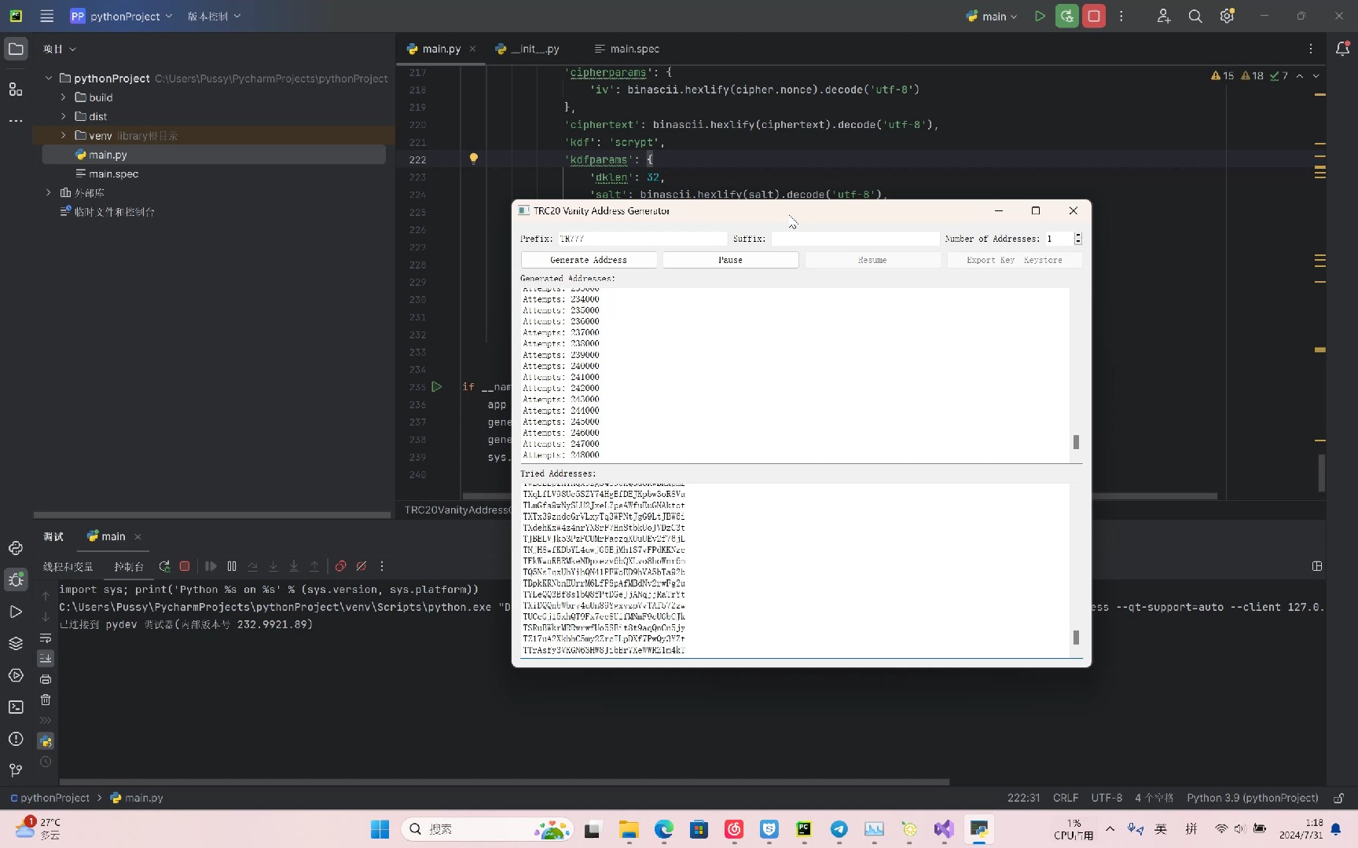This screenshot has width=1358, height=848.
Task: Click the Pause button in TRC20 generator
Action: (x=730, y=260)
